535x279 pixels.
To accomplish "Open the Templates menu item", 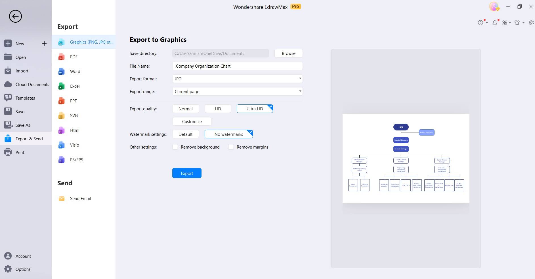I will click(26, 98).
